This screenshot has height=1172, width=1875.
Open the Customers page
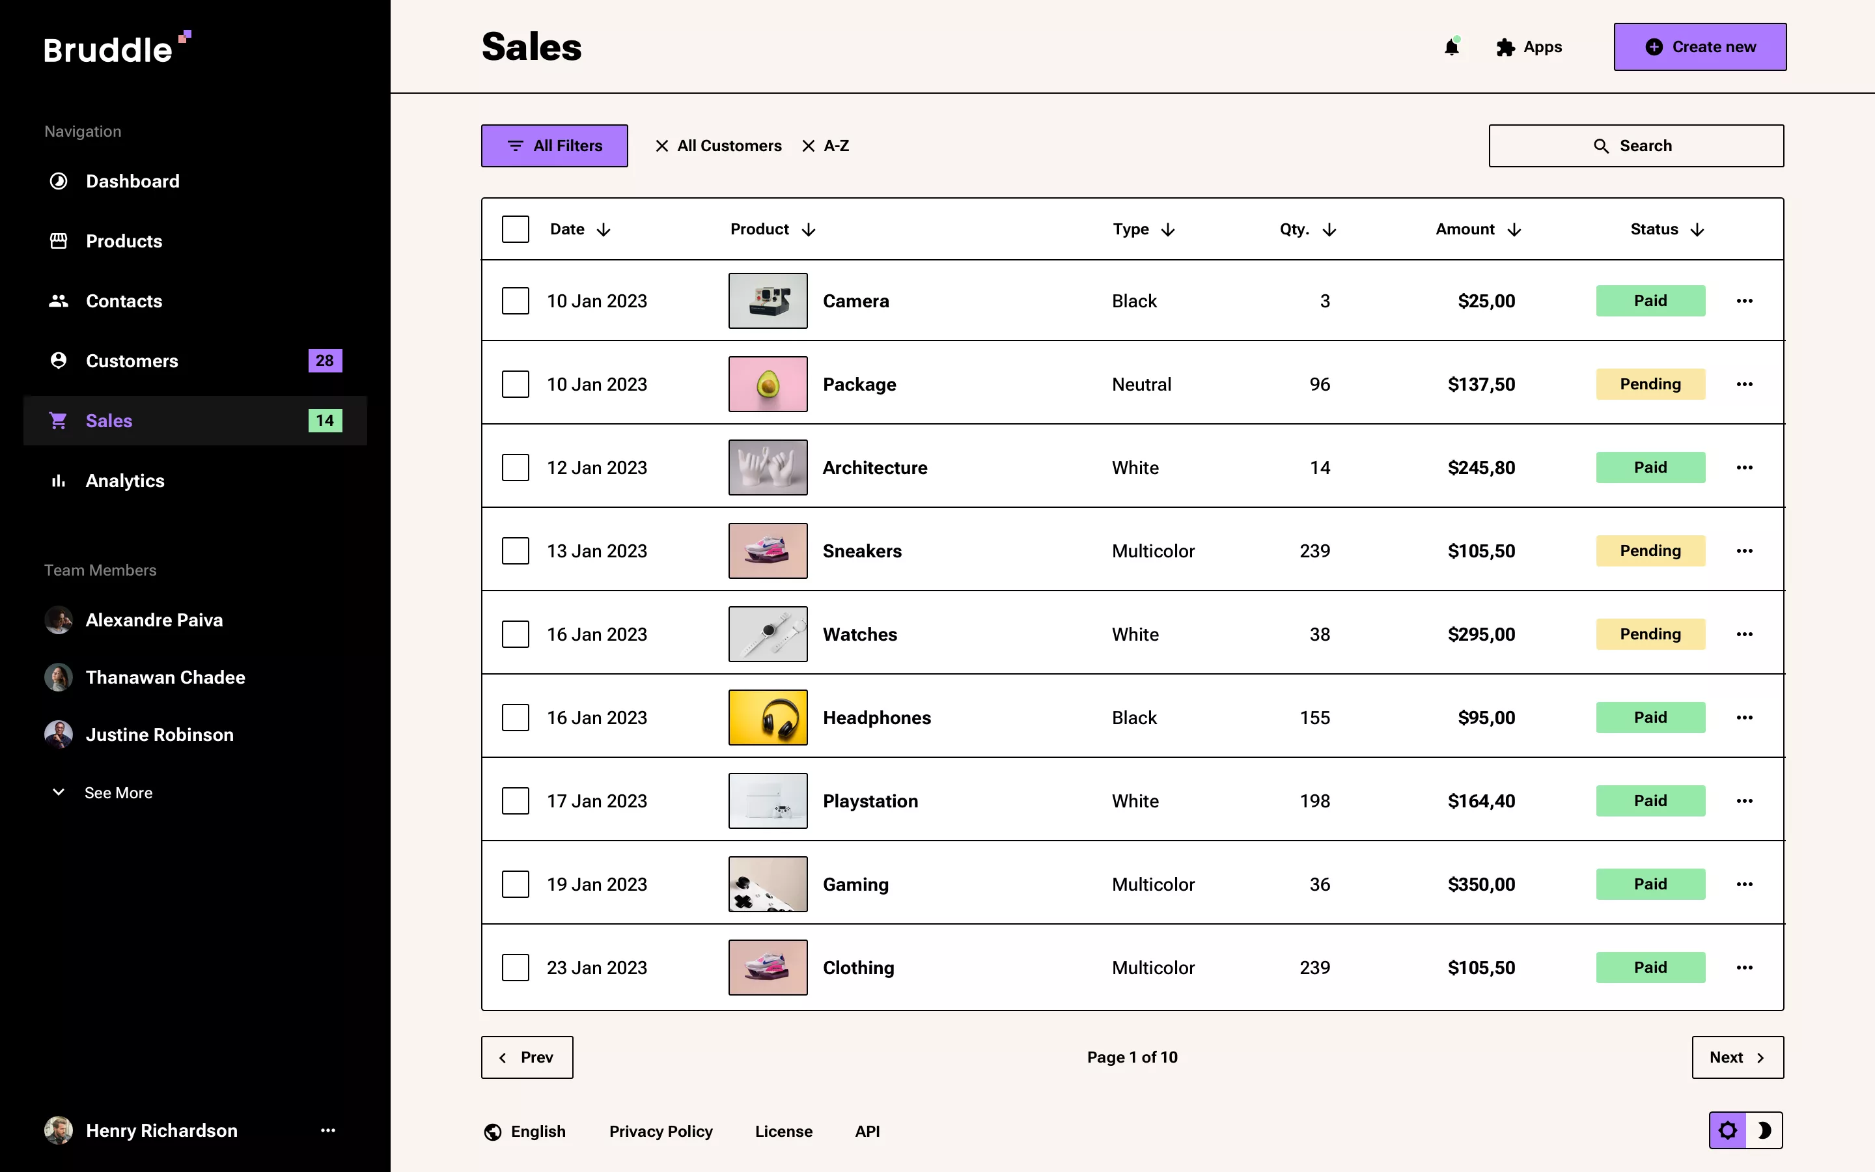click(x=130, y=361)
